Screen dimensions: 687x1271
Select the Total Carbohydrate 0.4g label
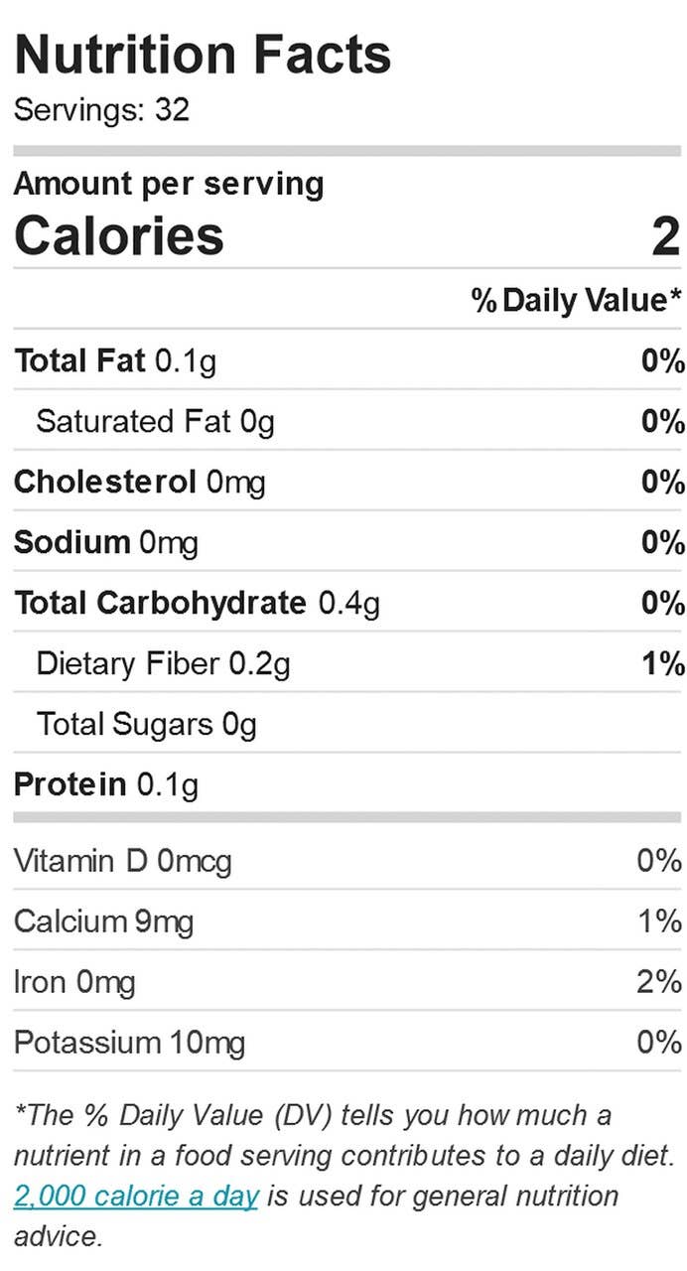click(197, 604)
